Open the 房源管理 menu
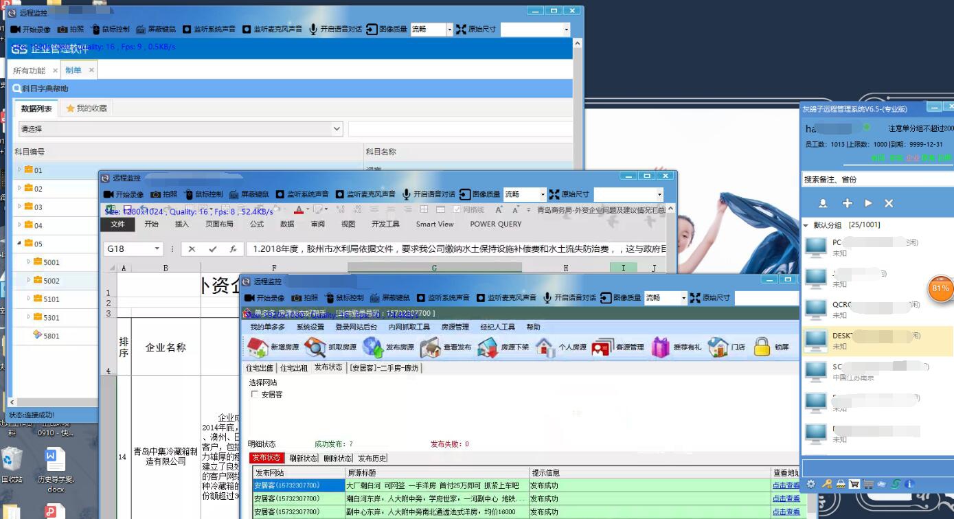The width and height of the screenshot is (954, 519). pos(455,327)
